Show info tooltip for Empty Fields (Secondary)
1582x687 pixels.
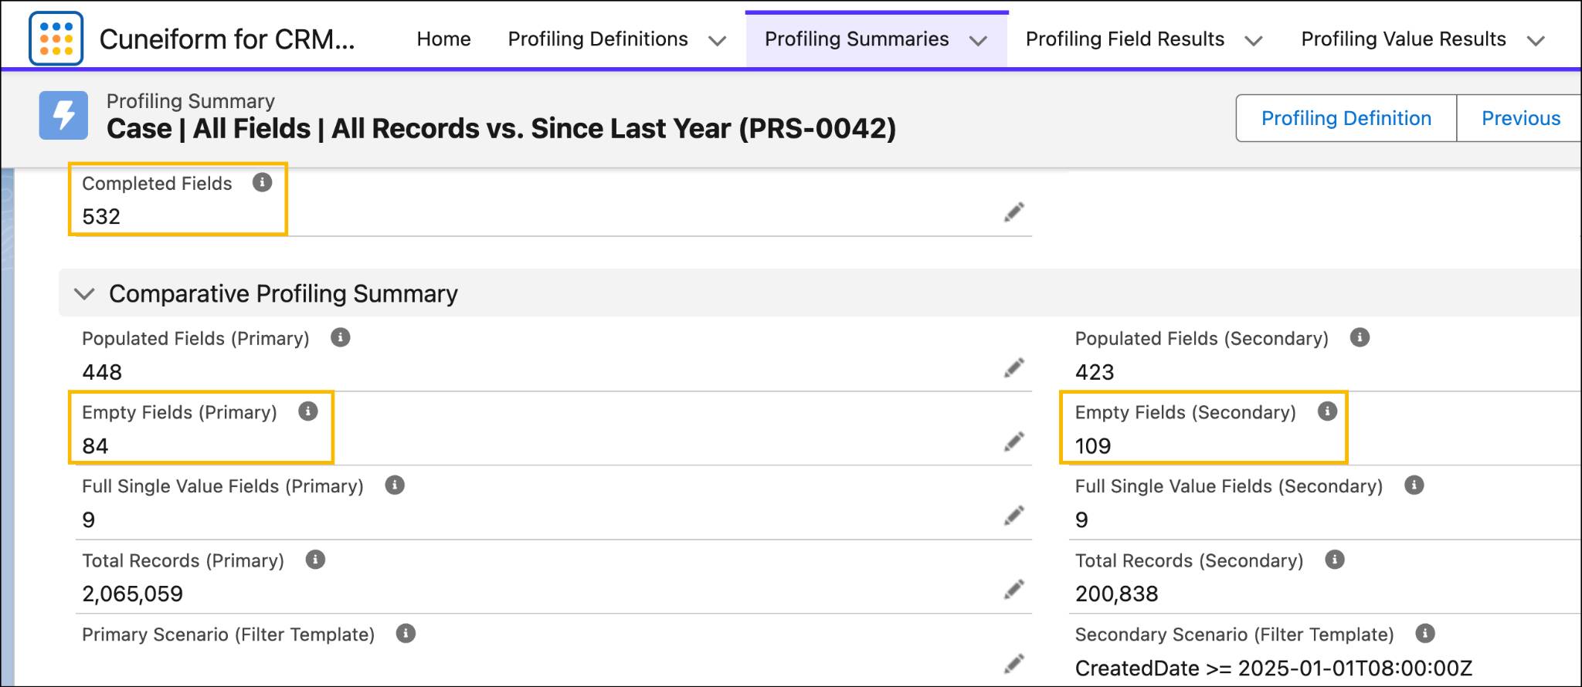coord(1327,411)
